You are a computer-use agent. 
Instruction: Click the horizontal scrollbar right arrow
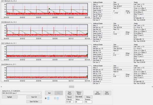point(152,87)
